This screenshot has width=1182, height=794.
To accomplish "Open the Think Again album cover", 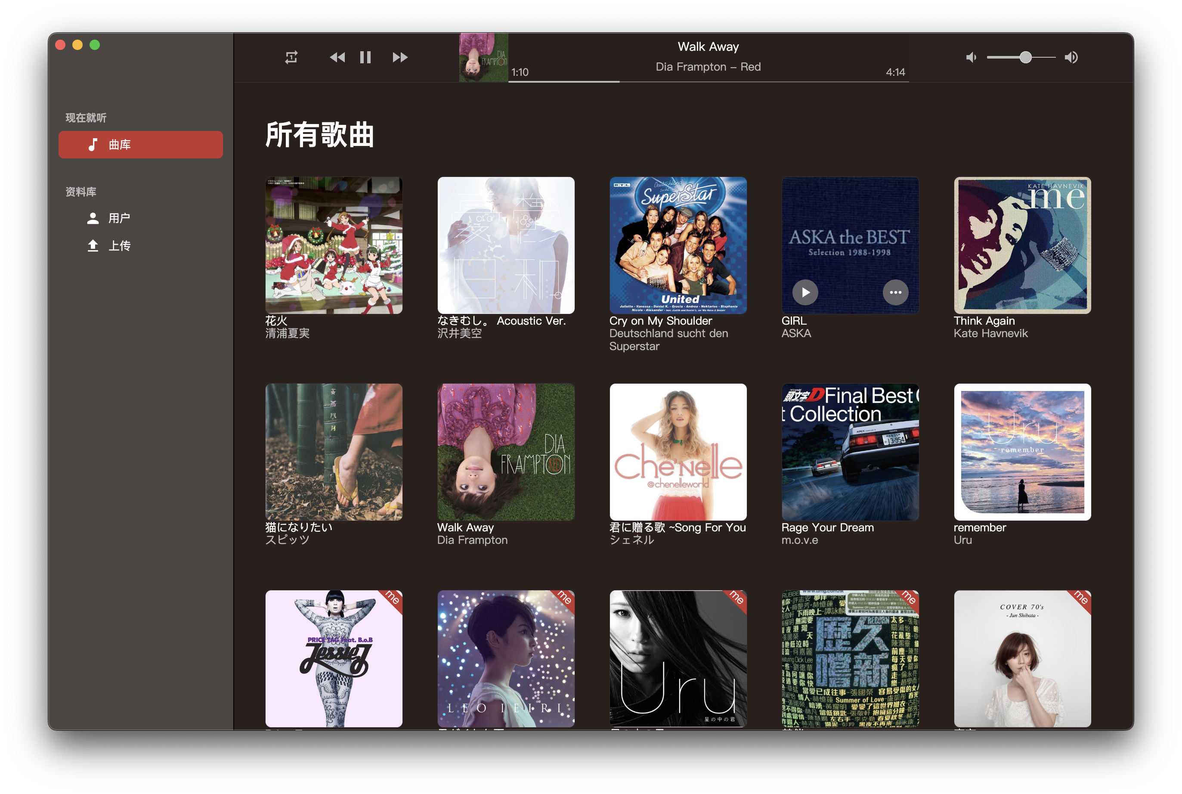I will pos(1022,245).
